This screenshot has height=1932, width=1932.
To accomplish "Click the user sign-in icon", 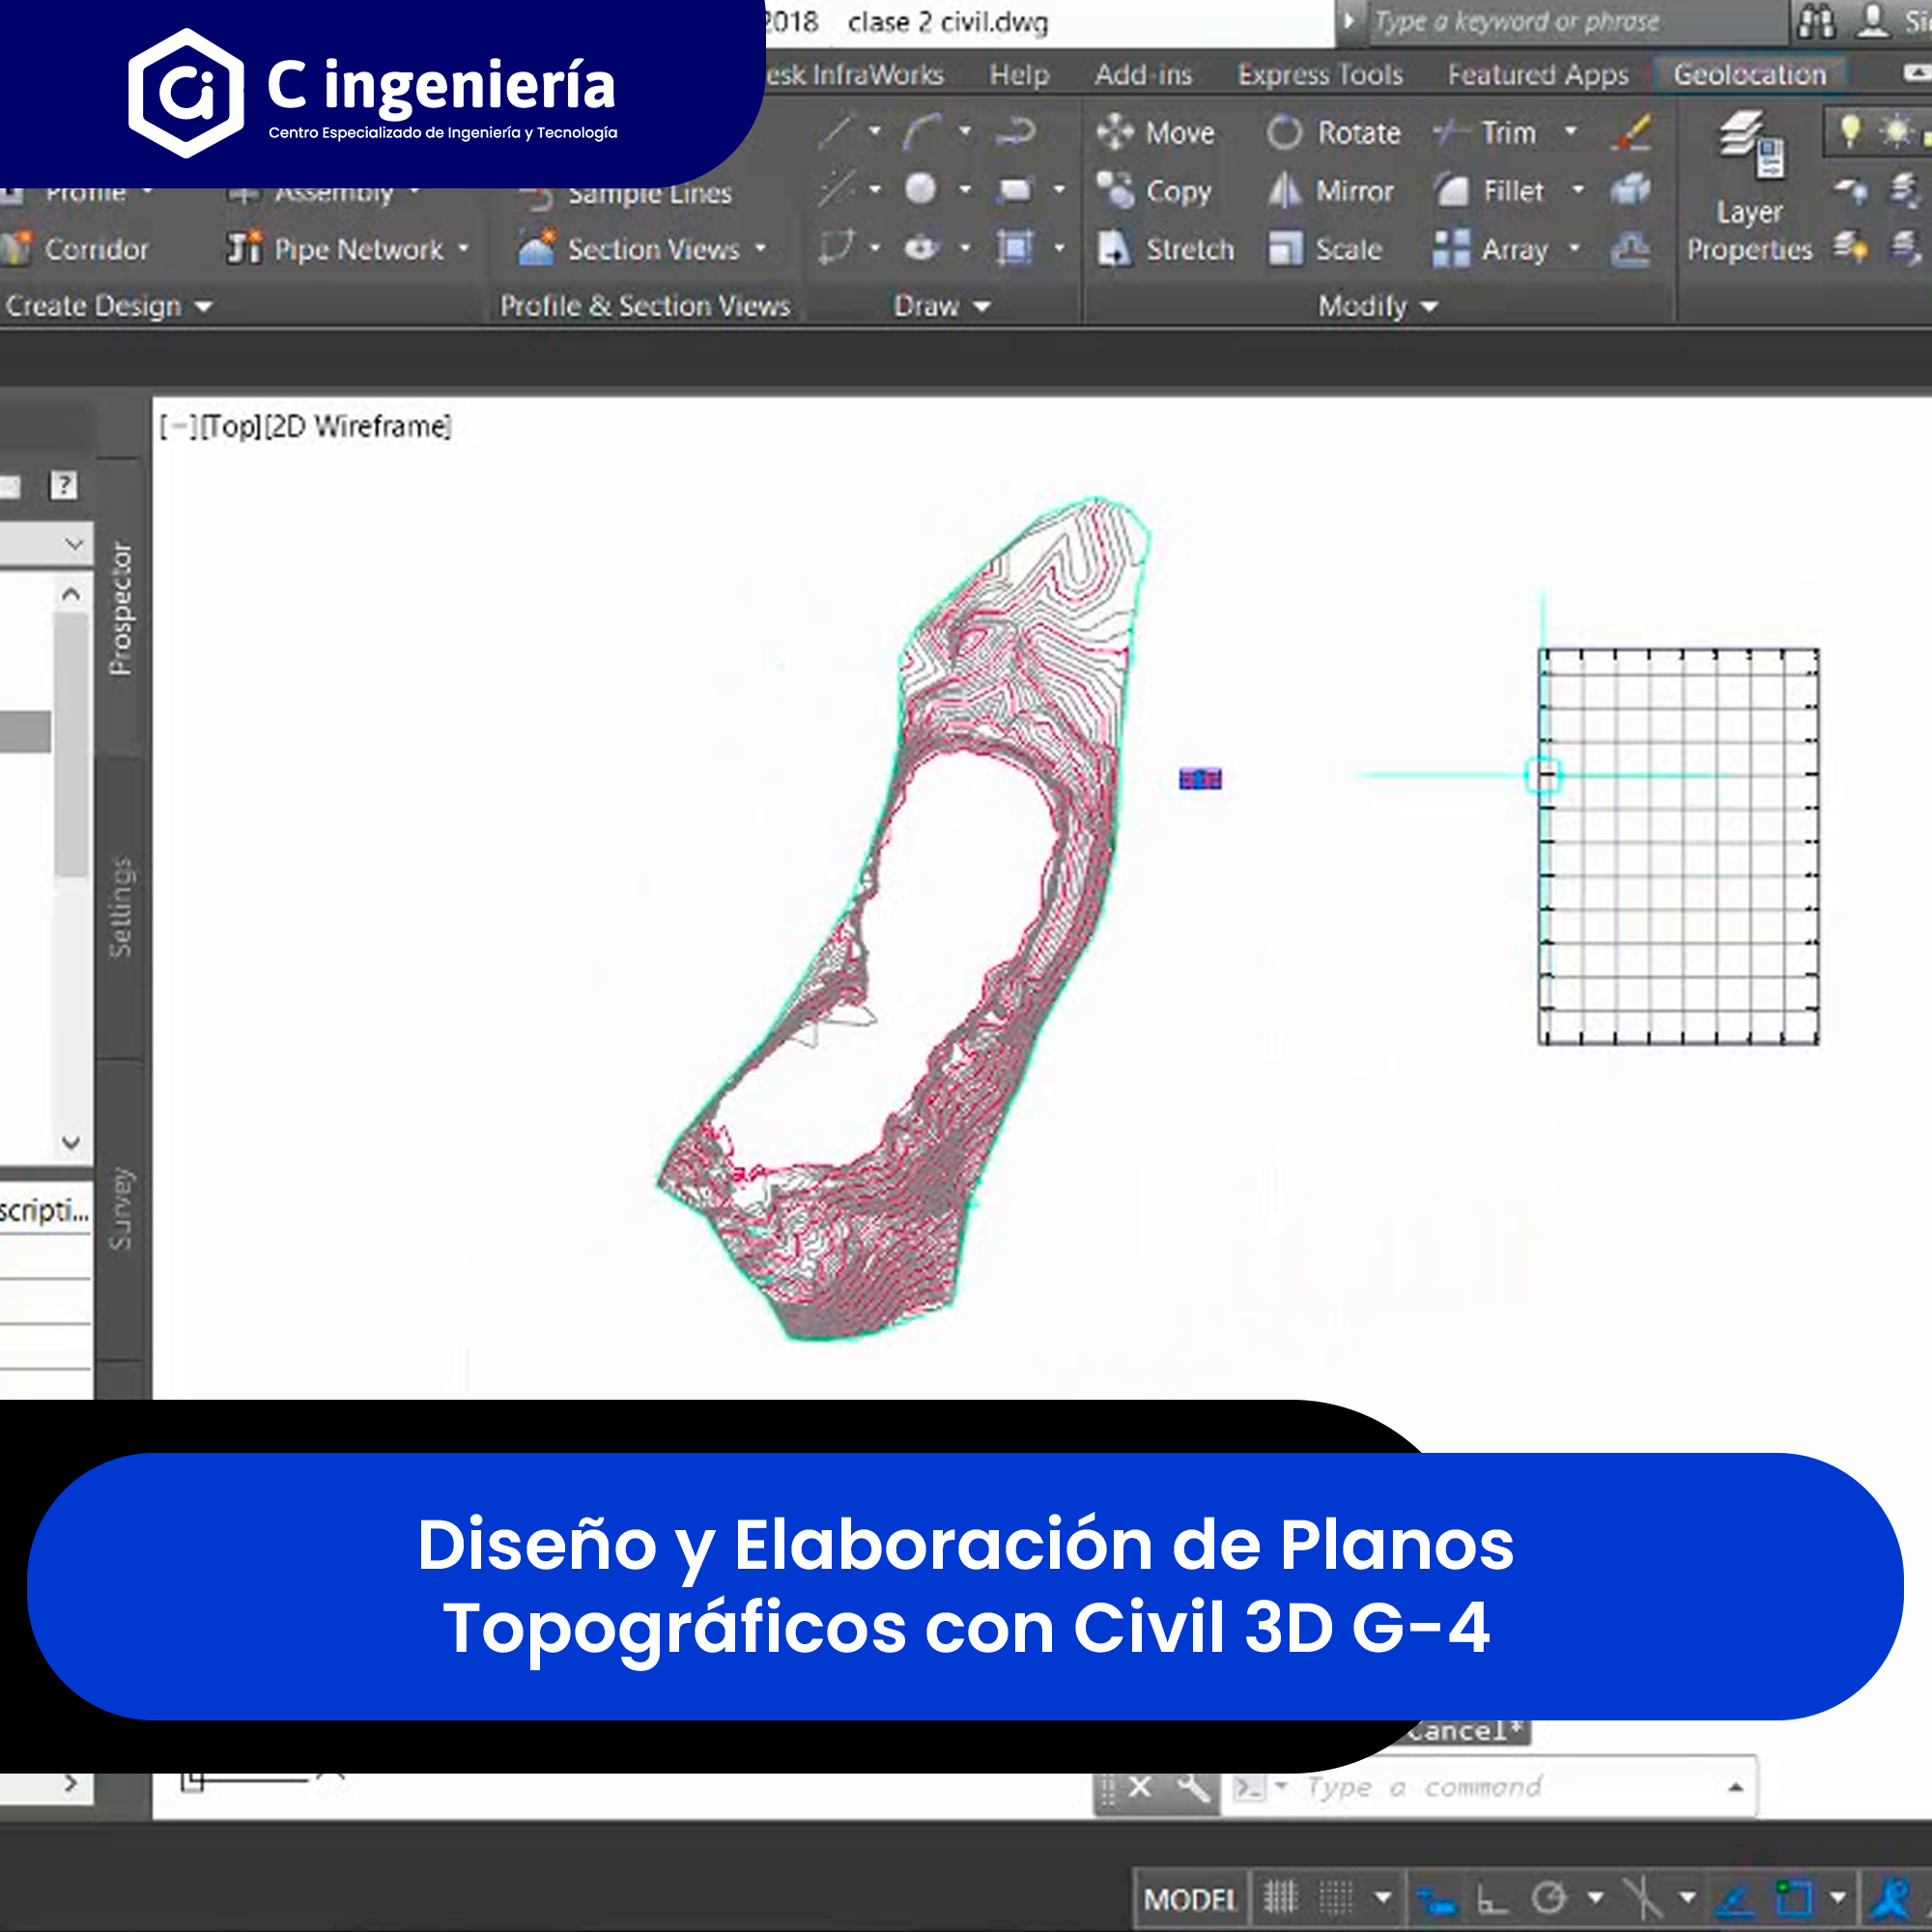I will 1872,21.
